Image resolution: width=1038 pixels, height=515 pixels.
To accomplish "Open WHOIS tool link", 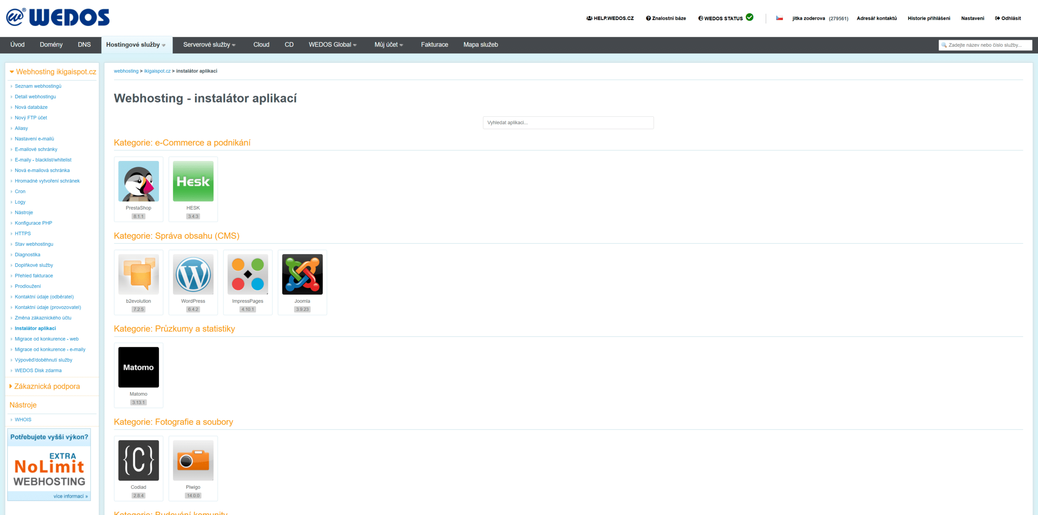I will pos(23,419).
